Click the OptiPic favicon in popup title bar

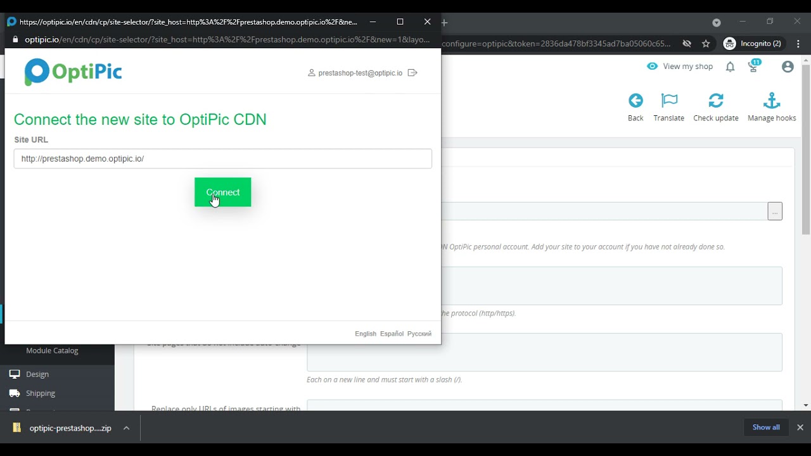click(x=11, y=22)
